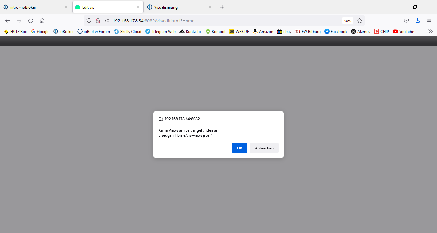Image resolution: width=437 pixels, height=233 pixels.
Task: Restore down the Firefox window
Action: point(415,7)
